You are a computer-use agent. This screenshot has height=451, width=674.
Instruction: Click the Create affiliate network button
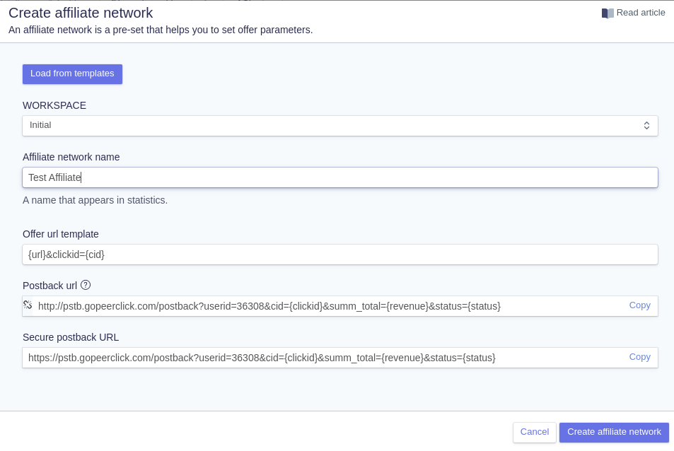coord(614,432)
